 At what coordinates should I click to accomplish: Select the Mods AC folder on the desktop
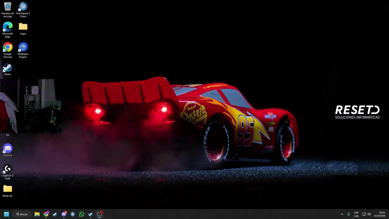pyautogui.click(x=8, y=191)
